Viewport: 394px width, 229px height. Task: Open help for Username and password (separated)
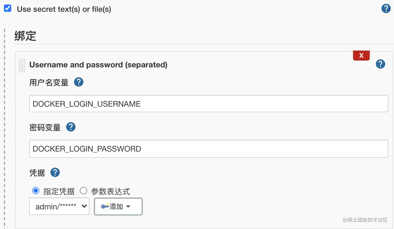pos(380,64)
